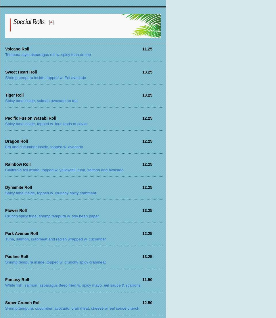Pick the Dragon Roll item
The width and height of the screenshot is (276, 318).
click(16, 141)
